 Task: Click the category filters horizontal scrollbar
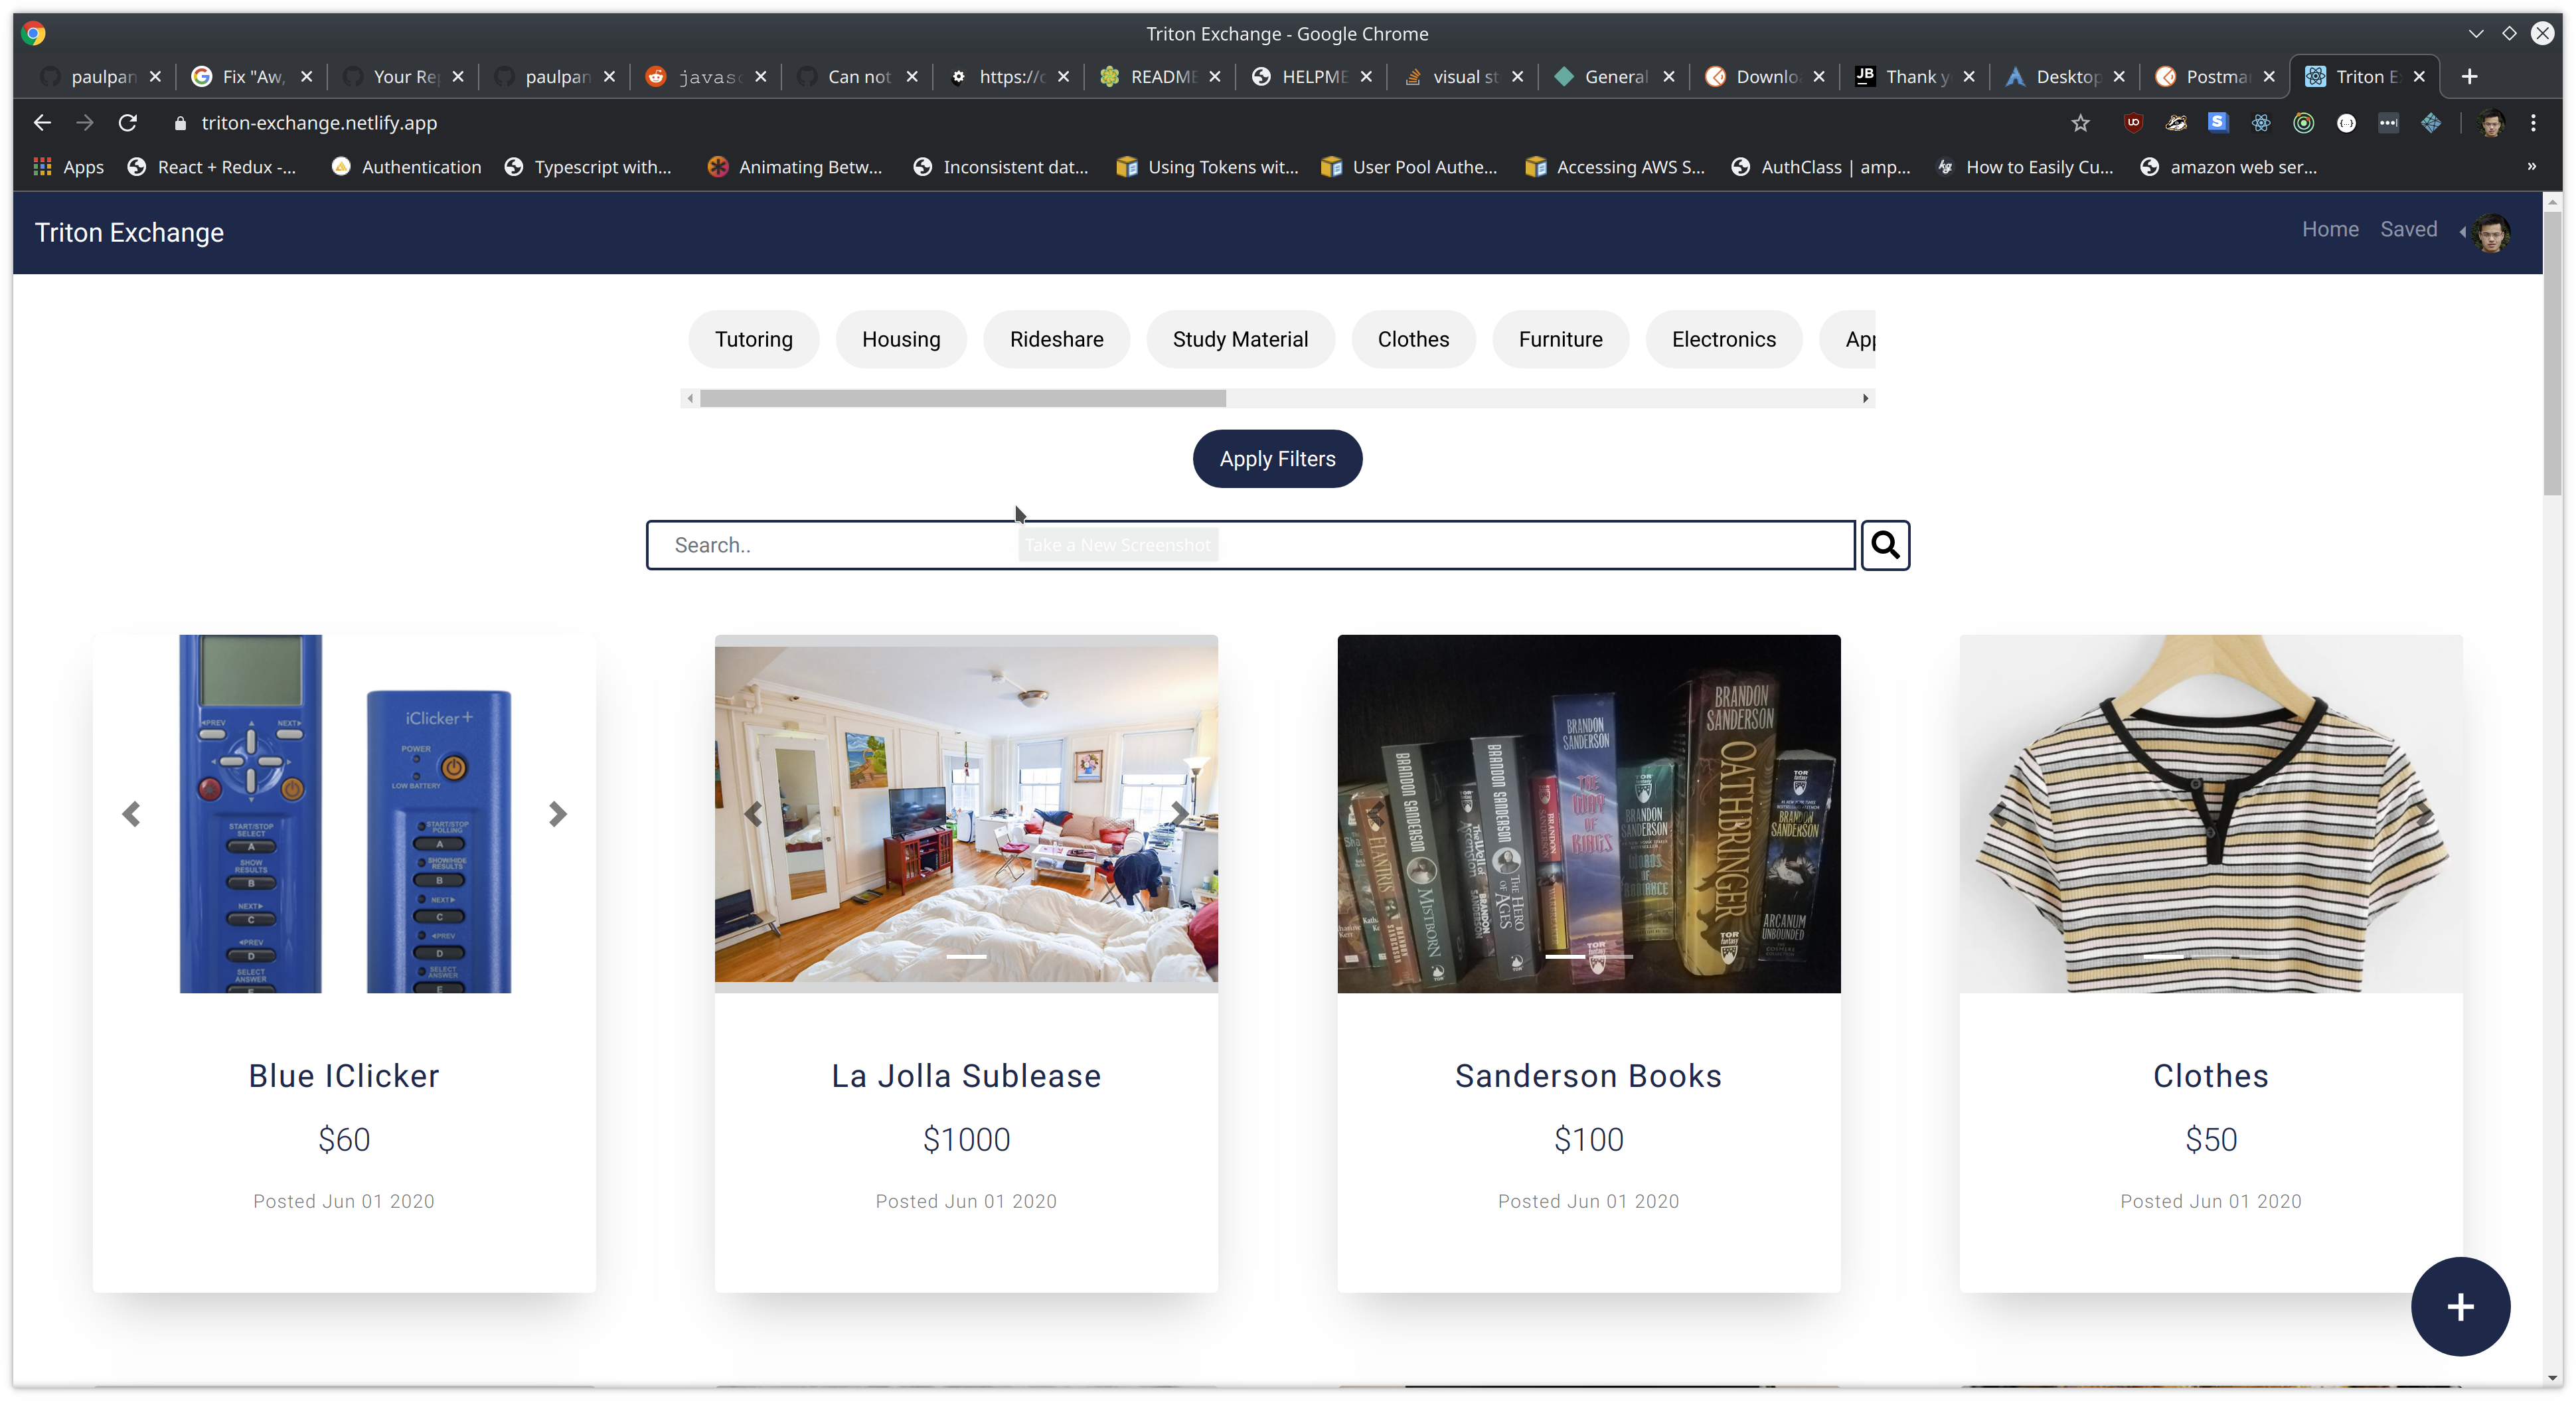[x=962, y=399]
